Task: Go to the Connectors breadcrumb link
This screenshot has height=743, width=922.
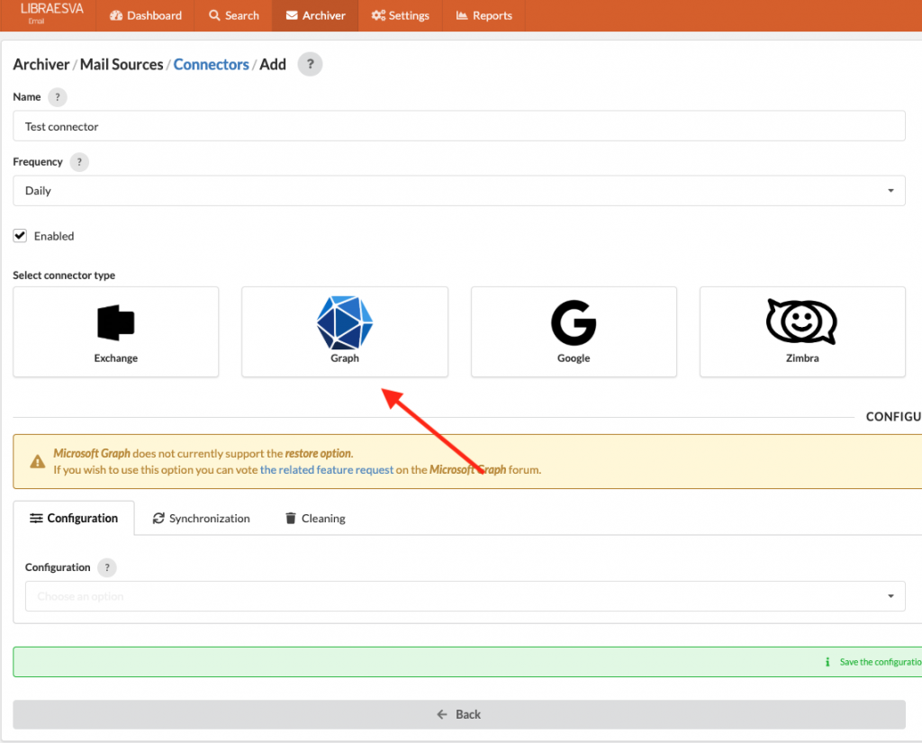Action: coord(211,64)
